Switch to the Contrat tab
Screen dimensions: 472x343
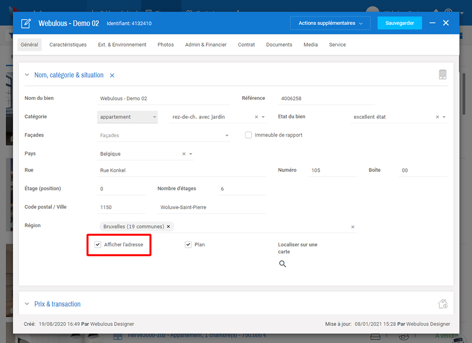[246, 45]
